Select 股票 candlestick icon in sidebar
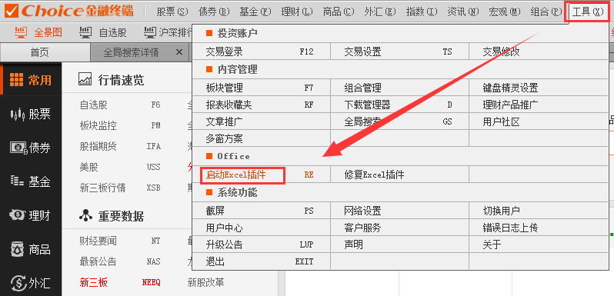 pos(18,114)
